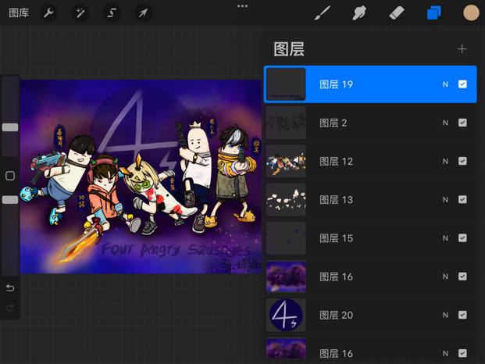Uncheck 图层 20 visibility box
The height and width of the screenshot is (364, 485).
coord(462,315)
